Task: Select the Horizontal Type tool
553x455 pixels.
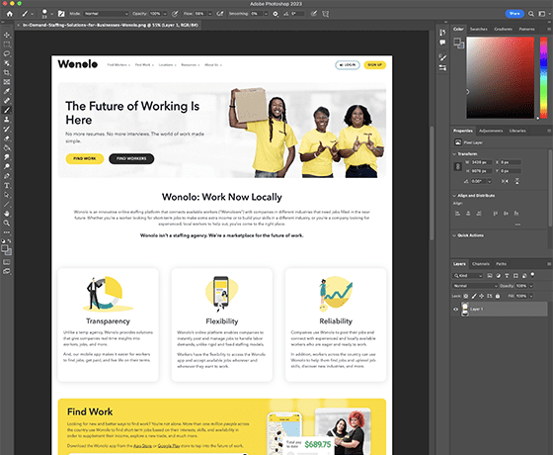Action: (x=7, y=186)
